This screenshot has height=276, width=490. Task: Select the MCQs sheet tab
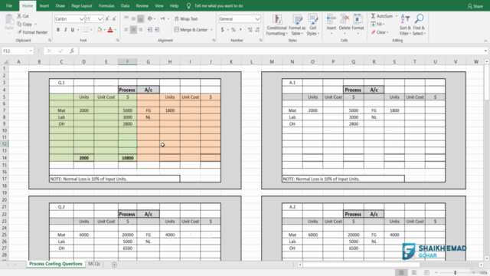click(x=94, y=264)
